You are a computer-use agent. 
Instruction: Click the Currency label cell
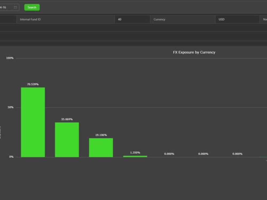[183, 19]
